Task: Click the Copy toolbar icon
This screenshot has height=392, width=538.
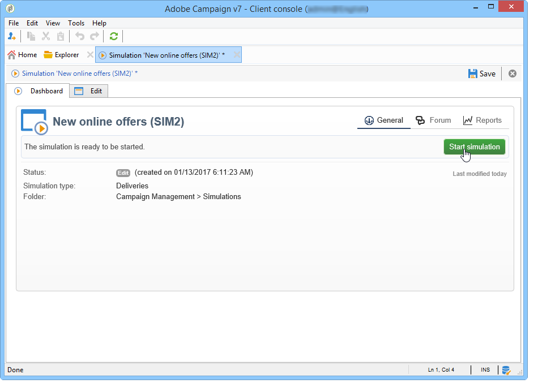Action: pyautogui.click(x=31, y=36)
